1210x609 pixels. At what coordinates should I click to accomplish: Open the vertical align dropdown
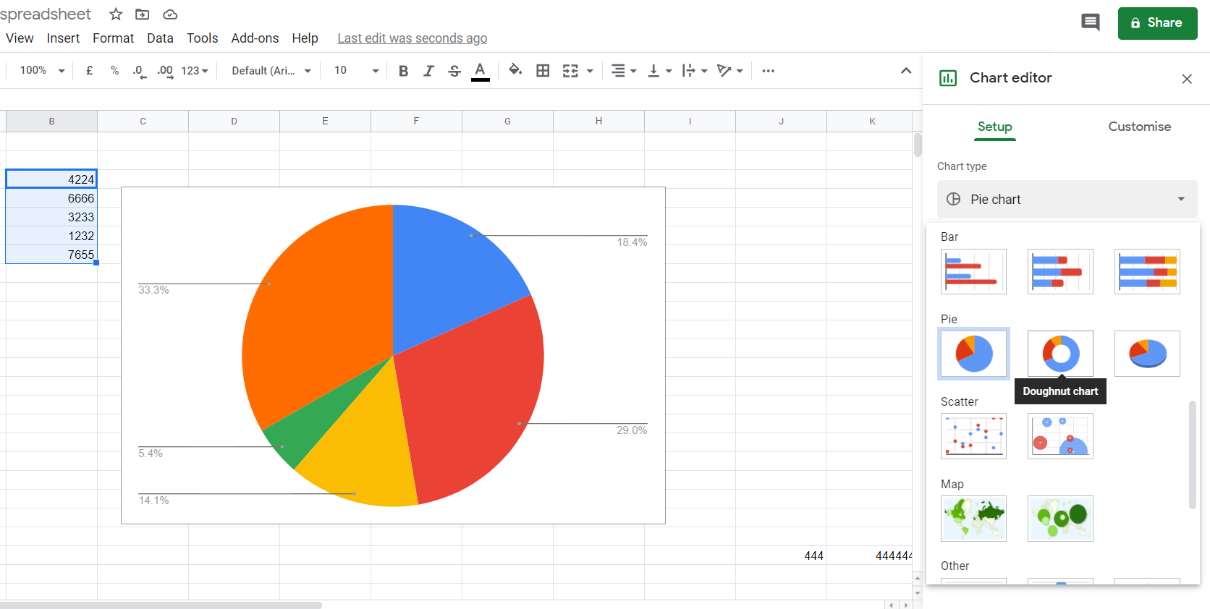click(x=659, y=71)
